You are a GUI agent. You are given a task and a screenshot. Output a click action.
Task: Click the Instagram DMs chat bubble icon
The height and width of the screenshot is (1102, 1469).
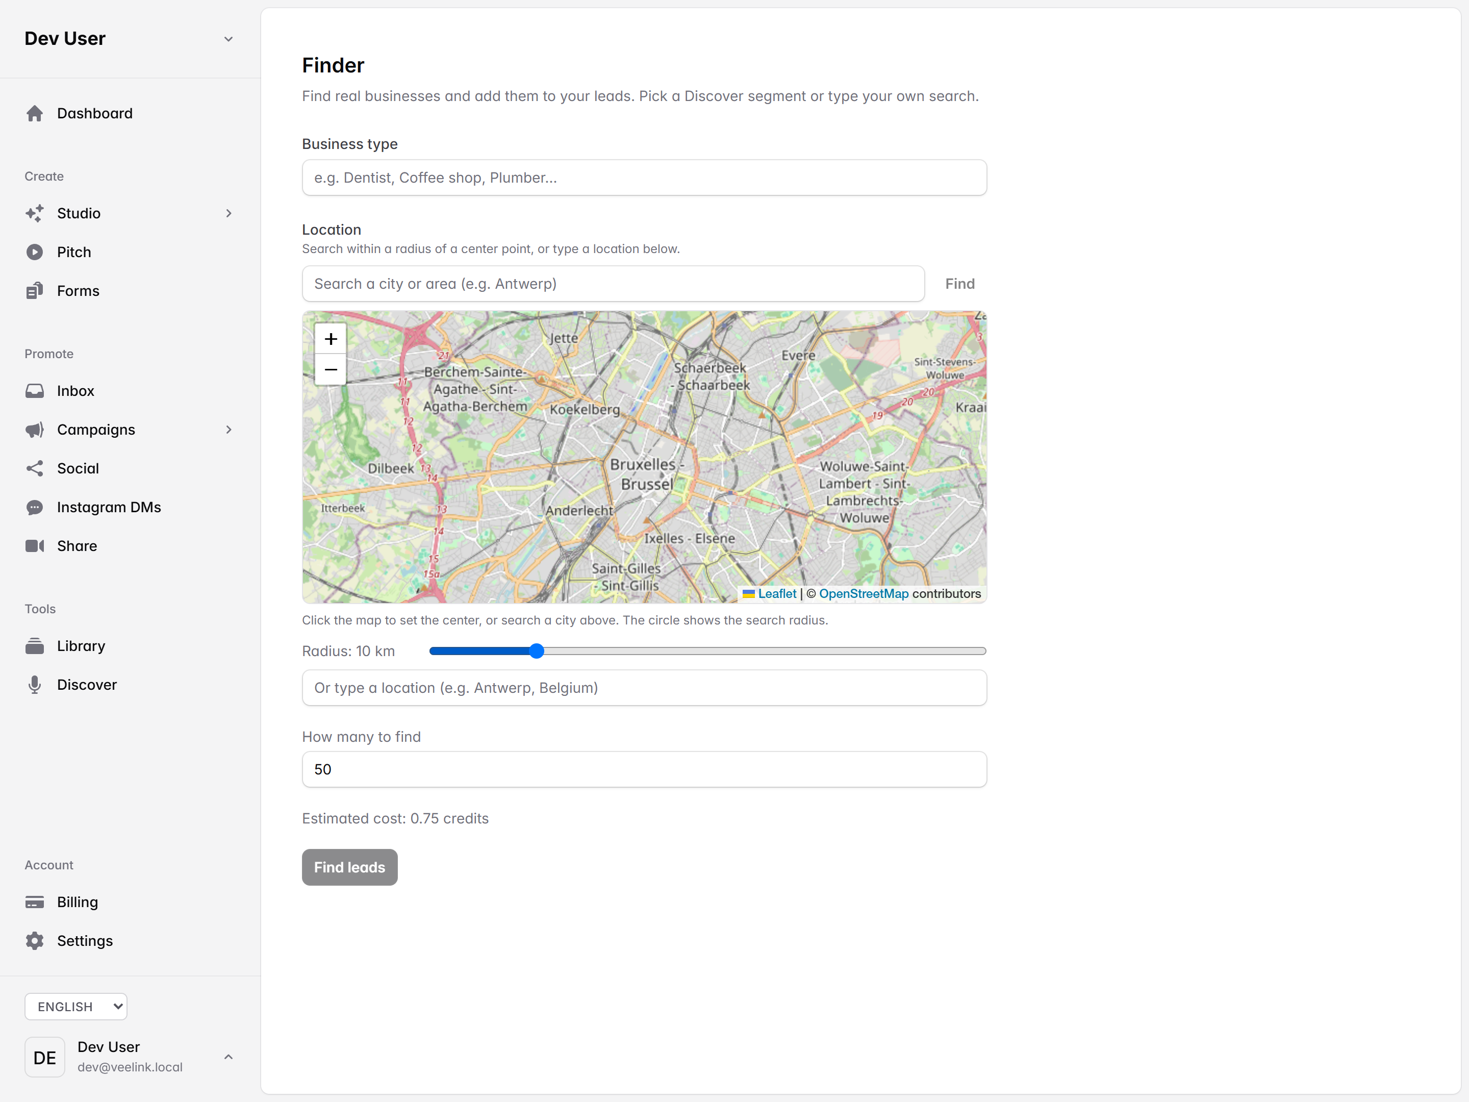(x=35, y=508)
